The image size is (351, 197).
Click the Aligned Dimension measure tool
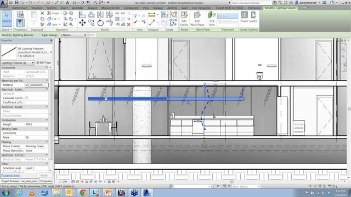point(152,15)
